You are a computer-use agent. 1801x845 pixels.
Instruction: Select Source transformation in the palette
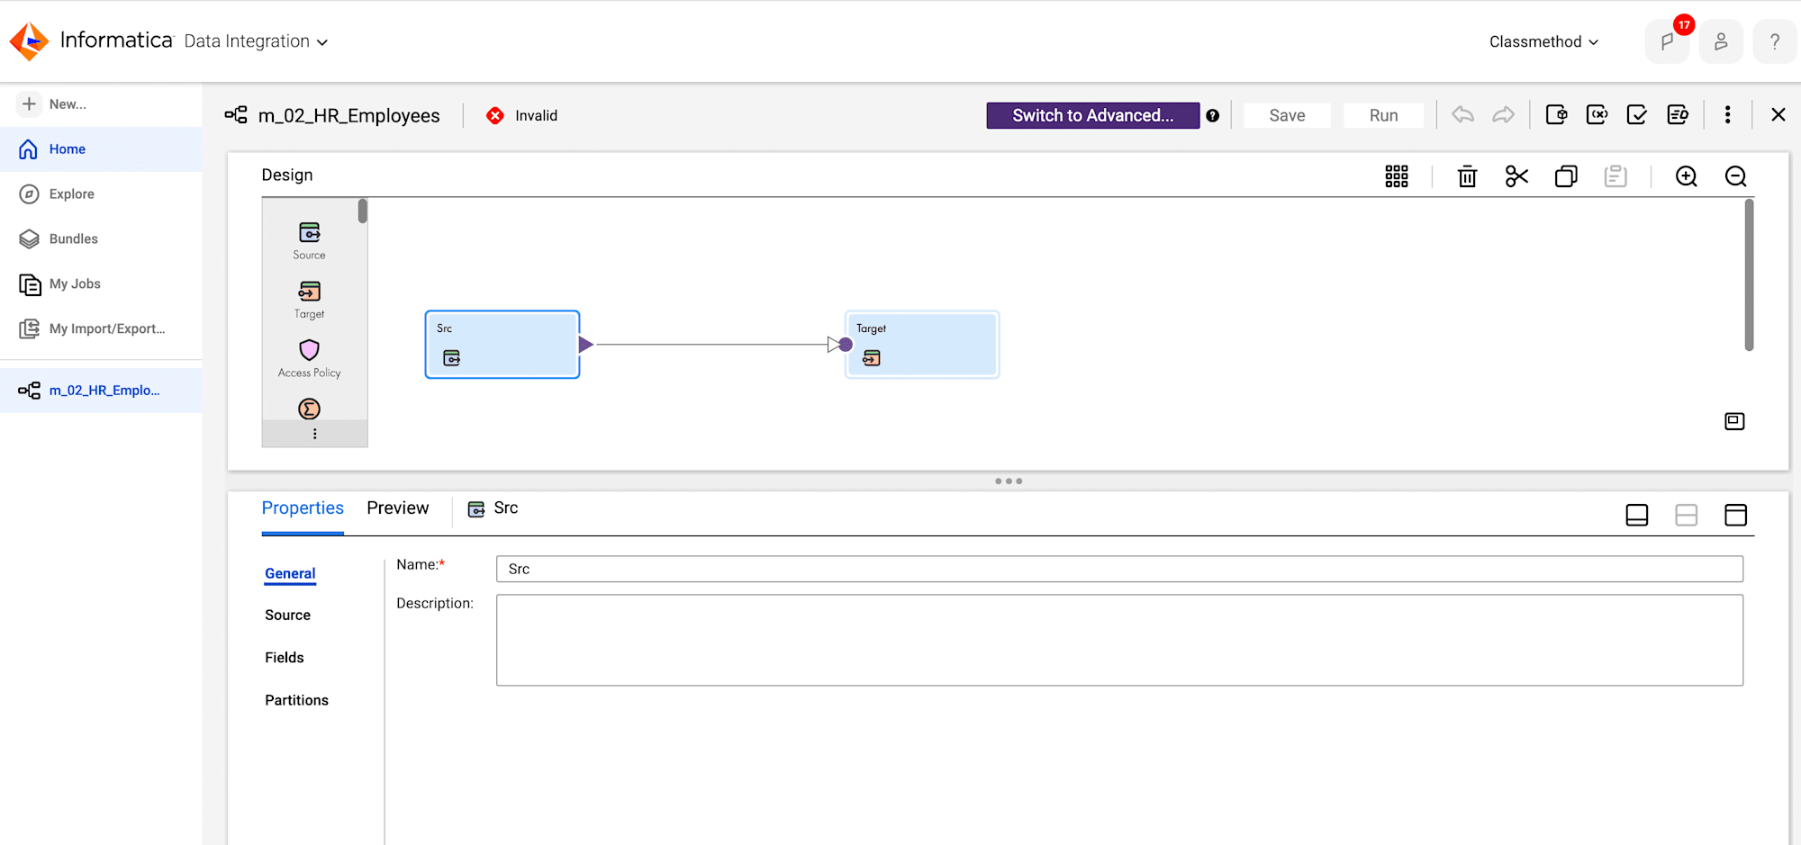coord(309,241)
